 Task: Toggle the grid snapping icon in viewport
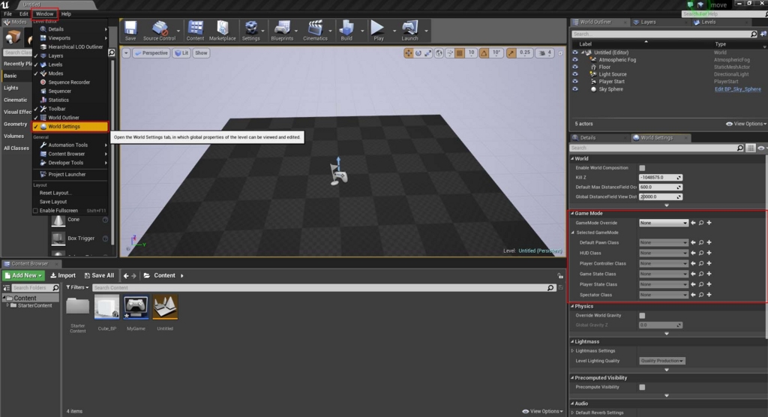pos(460,53)
